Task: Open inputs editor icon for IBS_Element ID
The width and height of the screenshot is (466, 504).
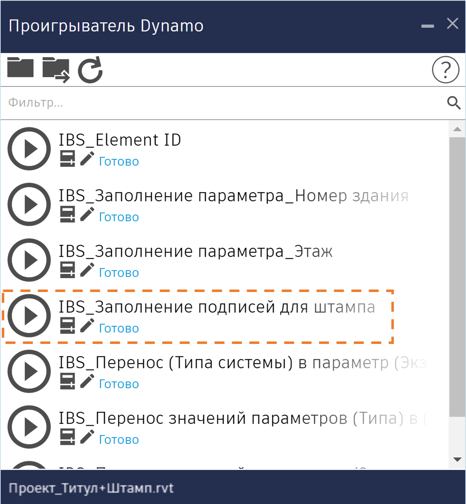Action: [x=67, y=159]
